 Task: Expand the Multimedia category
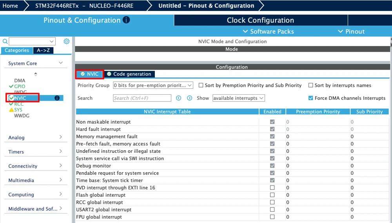[61, 180]
